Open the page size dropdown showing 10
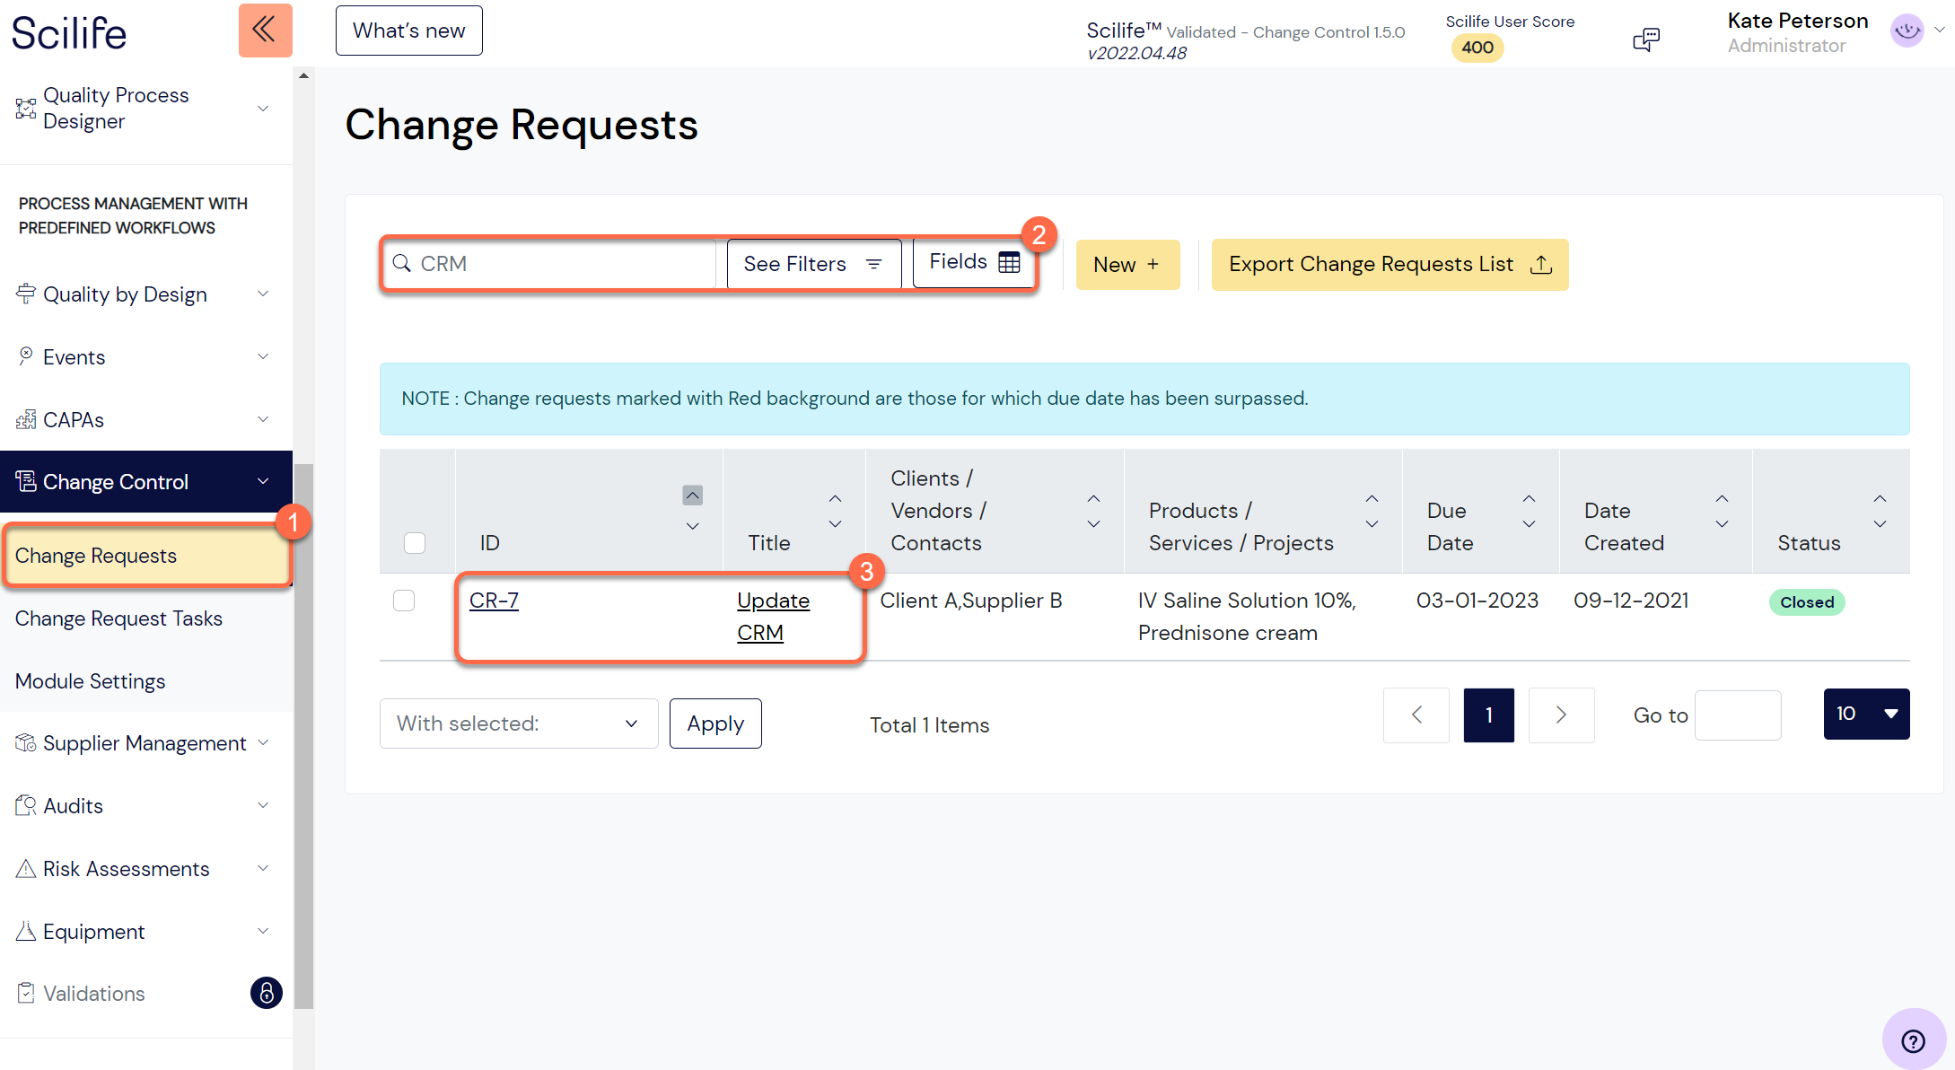1955x1070 pixels. [x=1866, y=714]
